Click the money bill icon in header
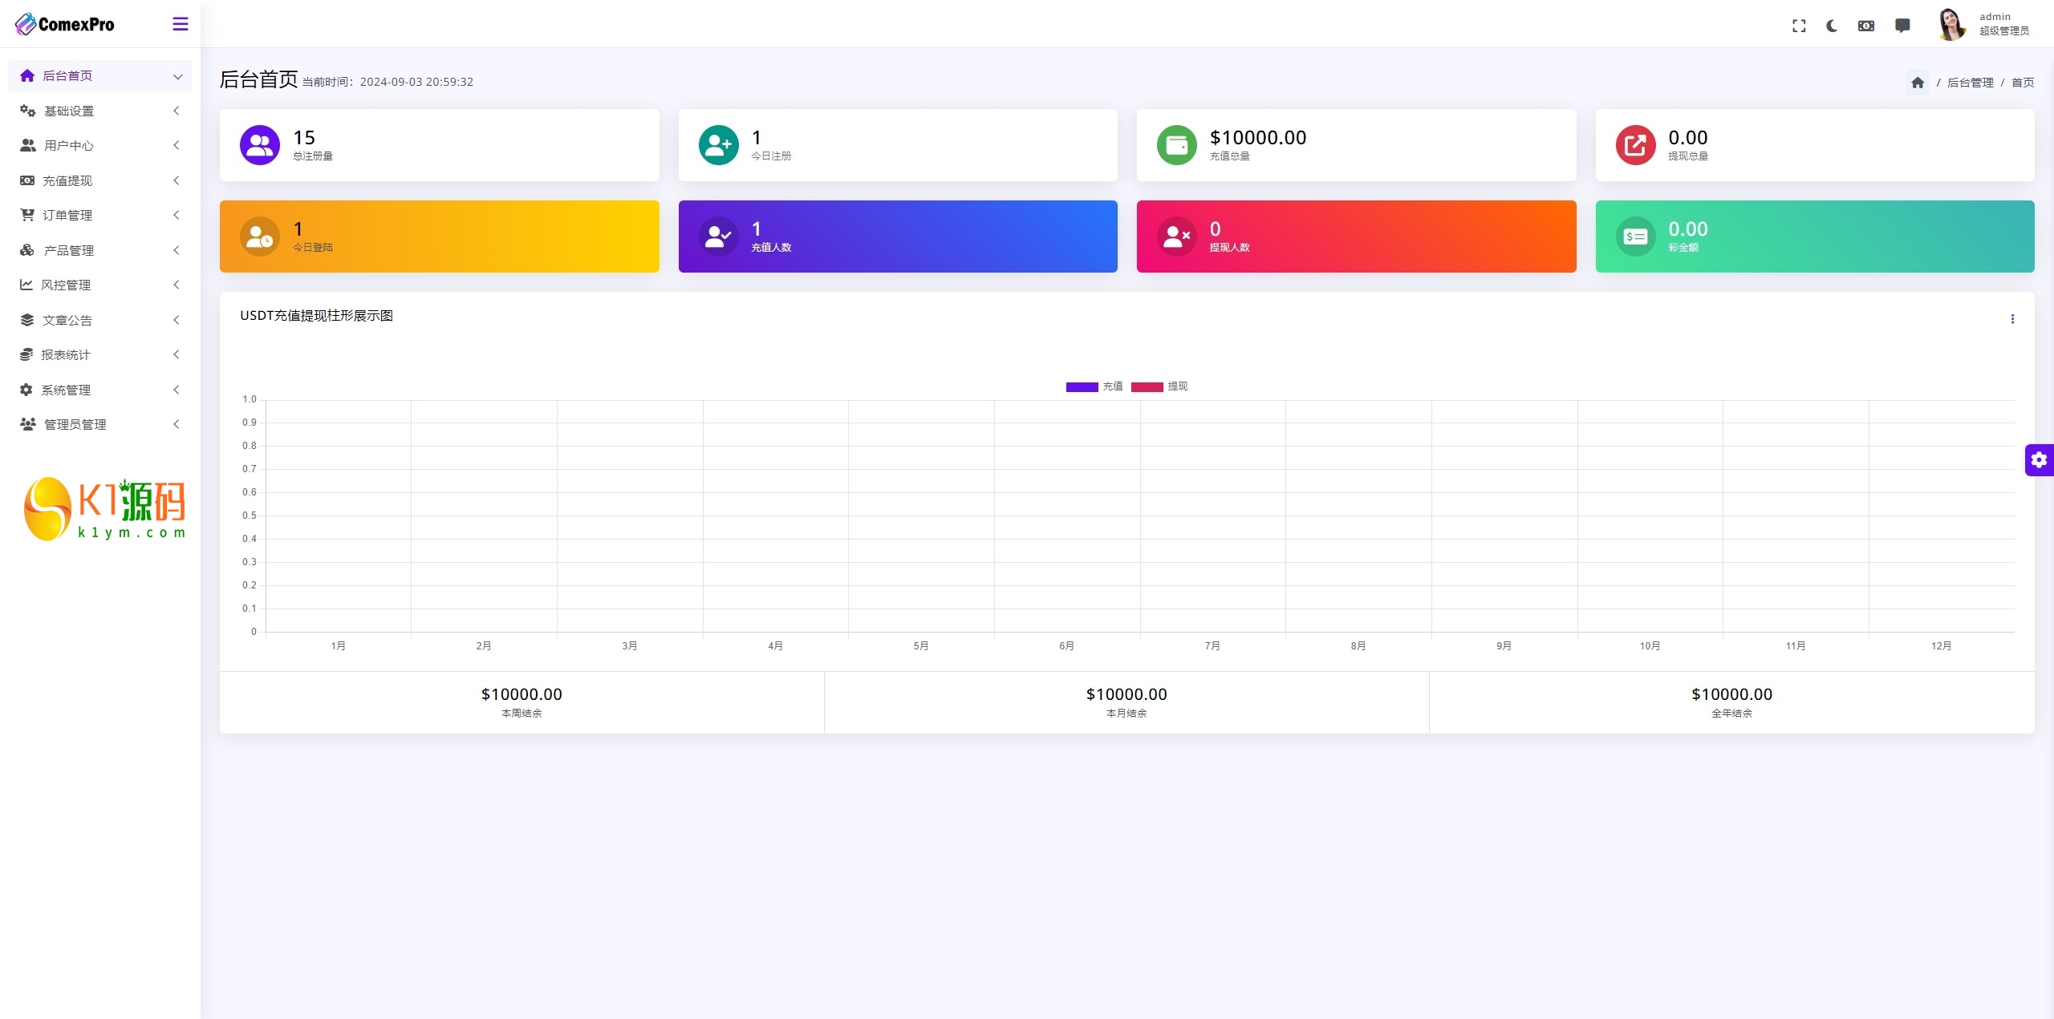The height and width of the screenshot is (1019, 2054). click(x=1866, y=26)
